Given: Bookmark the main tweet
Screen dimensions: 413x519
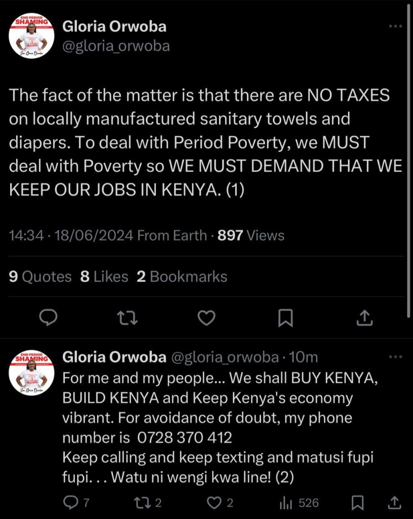Looking at the screenshot, I should 285,317.
